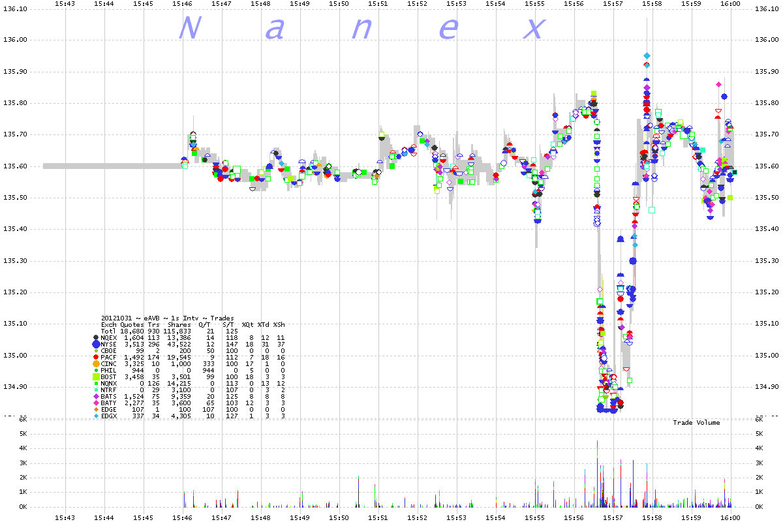Viewport: 783px width, 522px height.
Task: Click '134.90' on the left price axis
Action: [16, 387]
